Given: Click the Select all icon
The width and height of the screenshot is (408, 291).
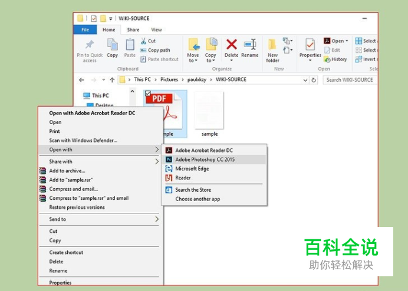Looking at the screenshot, I should 358,41.
